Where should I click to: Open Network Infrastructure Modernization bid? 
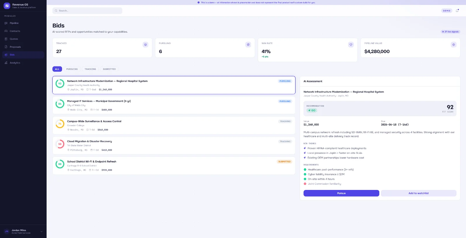tap(174, 85)
